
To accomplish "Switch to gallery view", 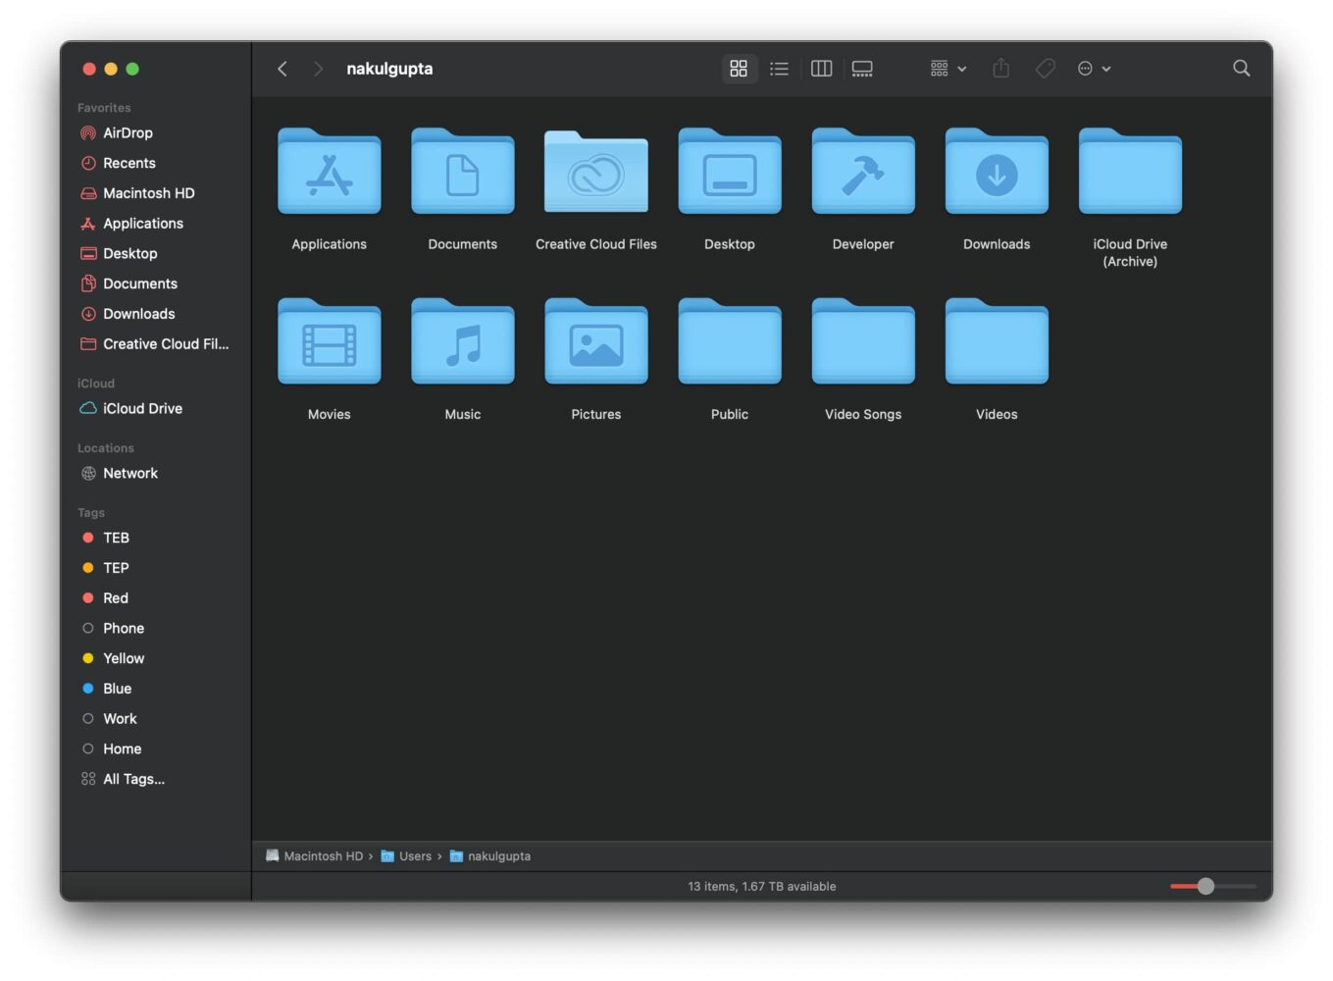I will point(862,69).
